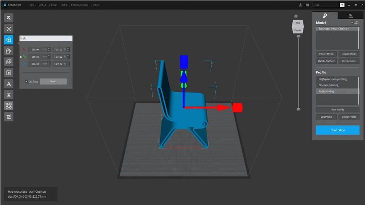365x205 pixels.
Task: Select the text (A) tool
Action: [9, 84]
